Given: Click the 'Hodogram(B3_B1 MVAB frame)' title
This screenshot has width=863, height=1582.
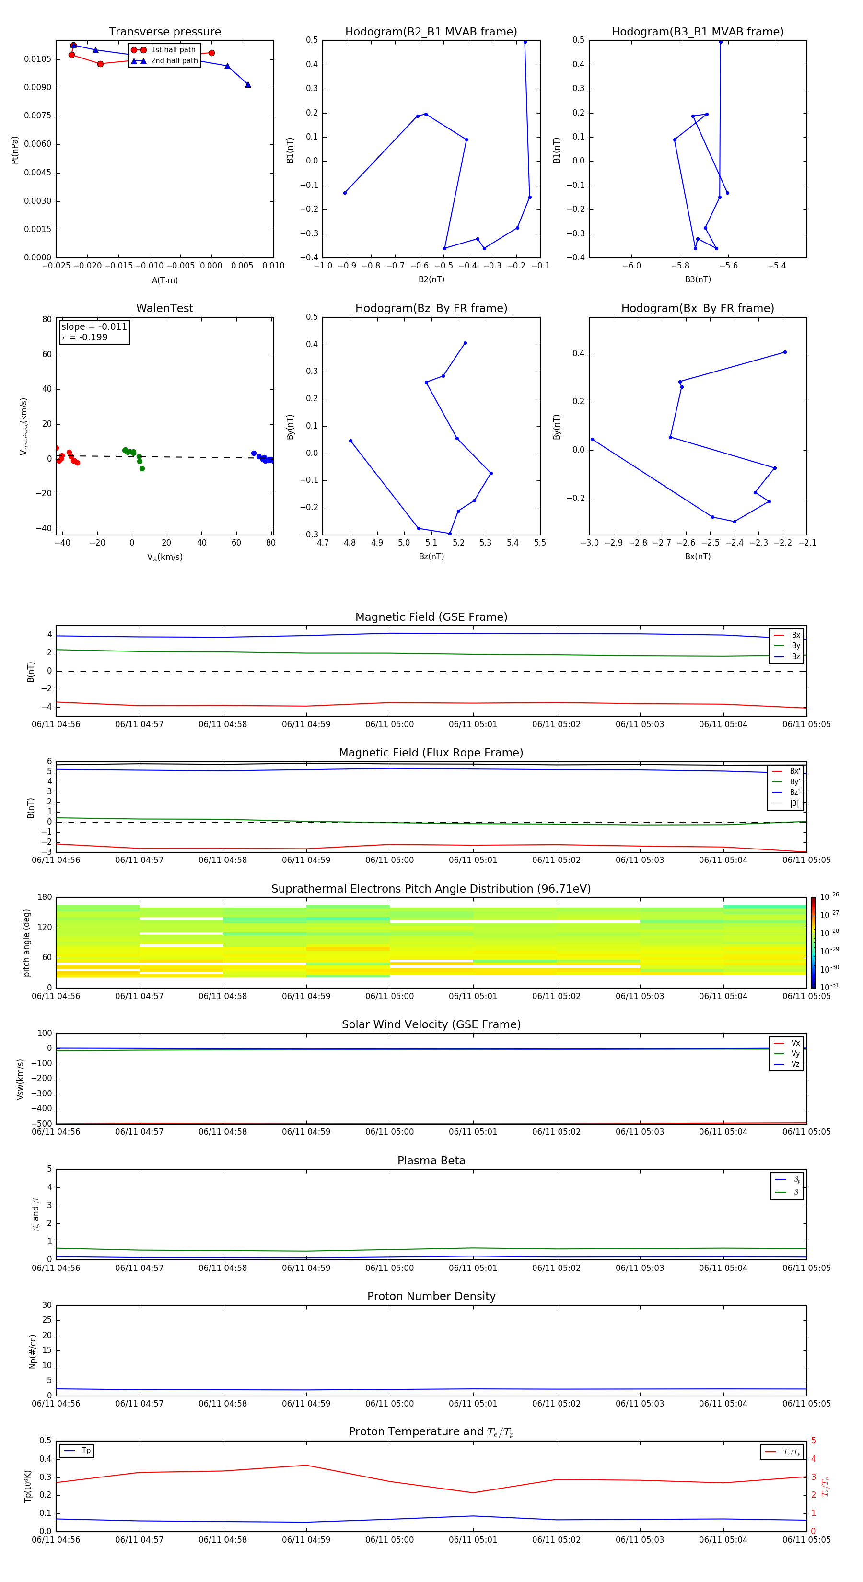Looking at the screenshot, I should pyautogui.click(x=698, y=31).
